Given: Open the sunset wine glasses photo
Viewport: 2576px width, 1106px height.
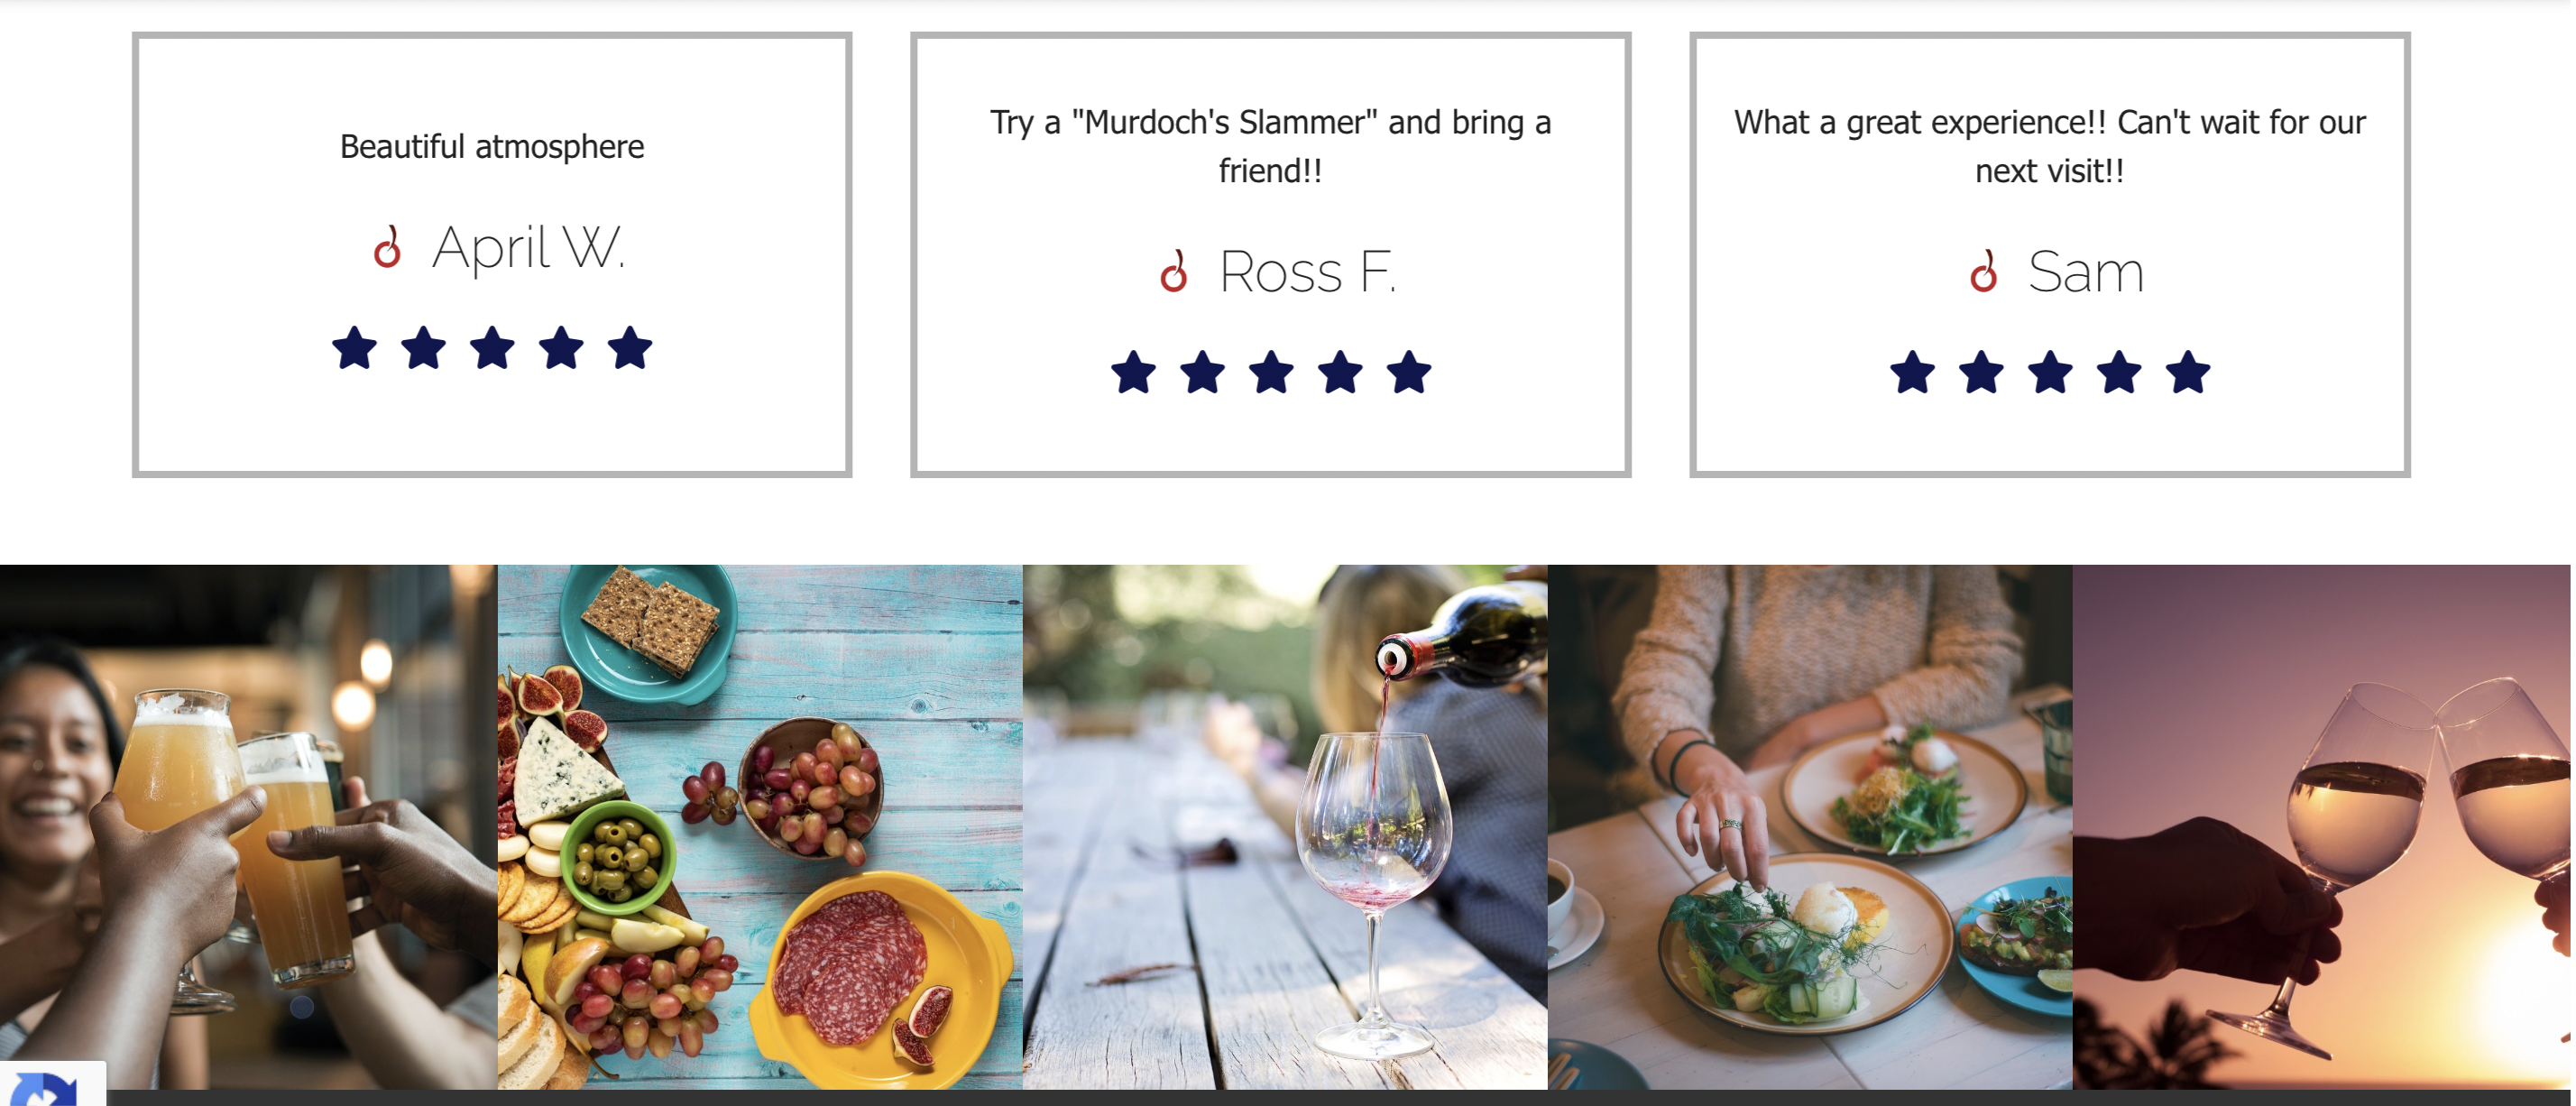Looking at the screenshot, I should pos(2322,827).
